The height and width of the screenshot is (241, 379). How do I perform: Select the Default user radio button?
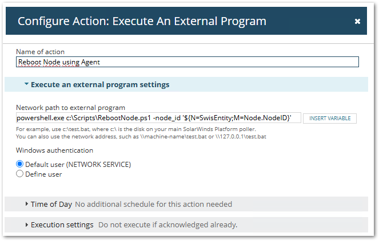click(20, 164)
